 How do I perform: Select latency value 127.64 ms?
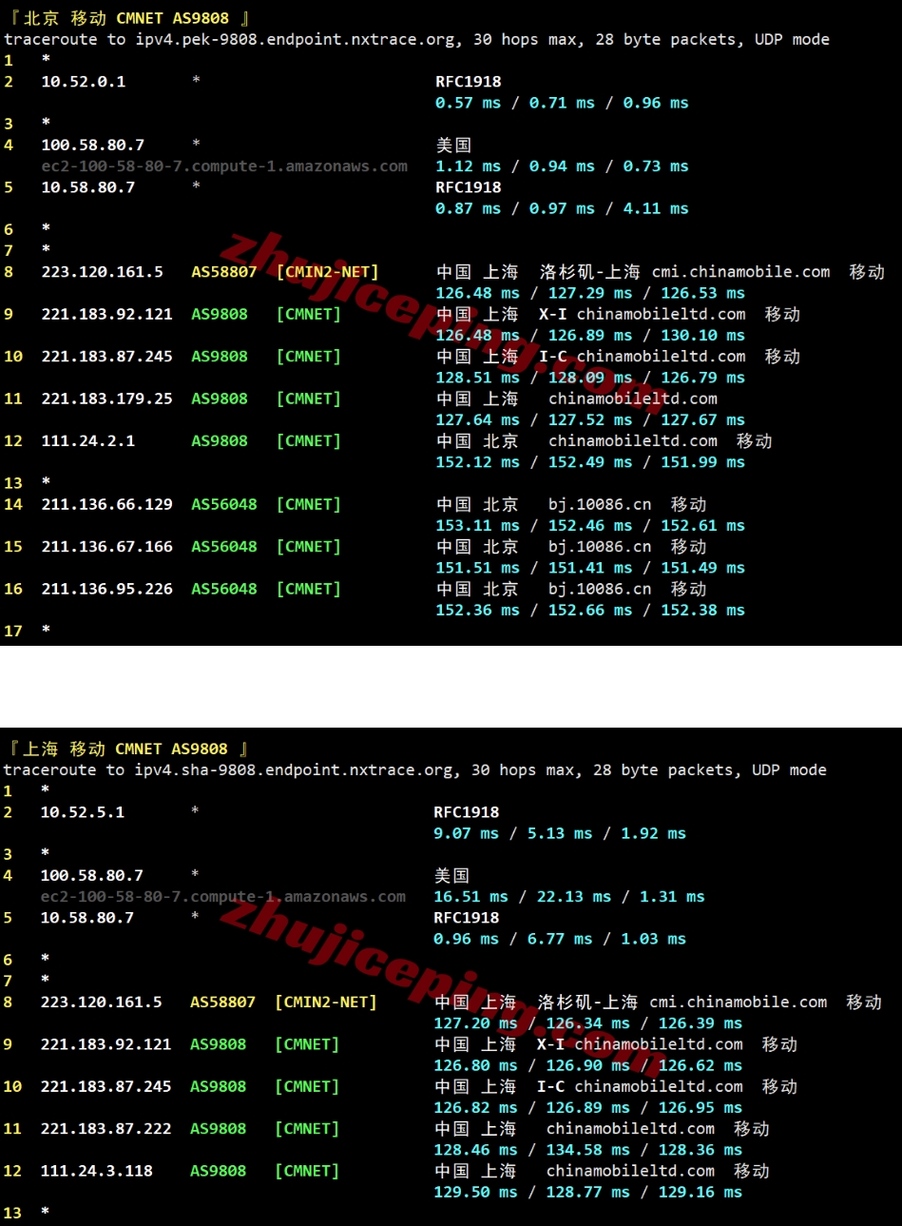coord(477,419)
